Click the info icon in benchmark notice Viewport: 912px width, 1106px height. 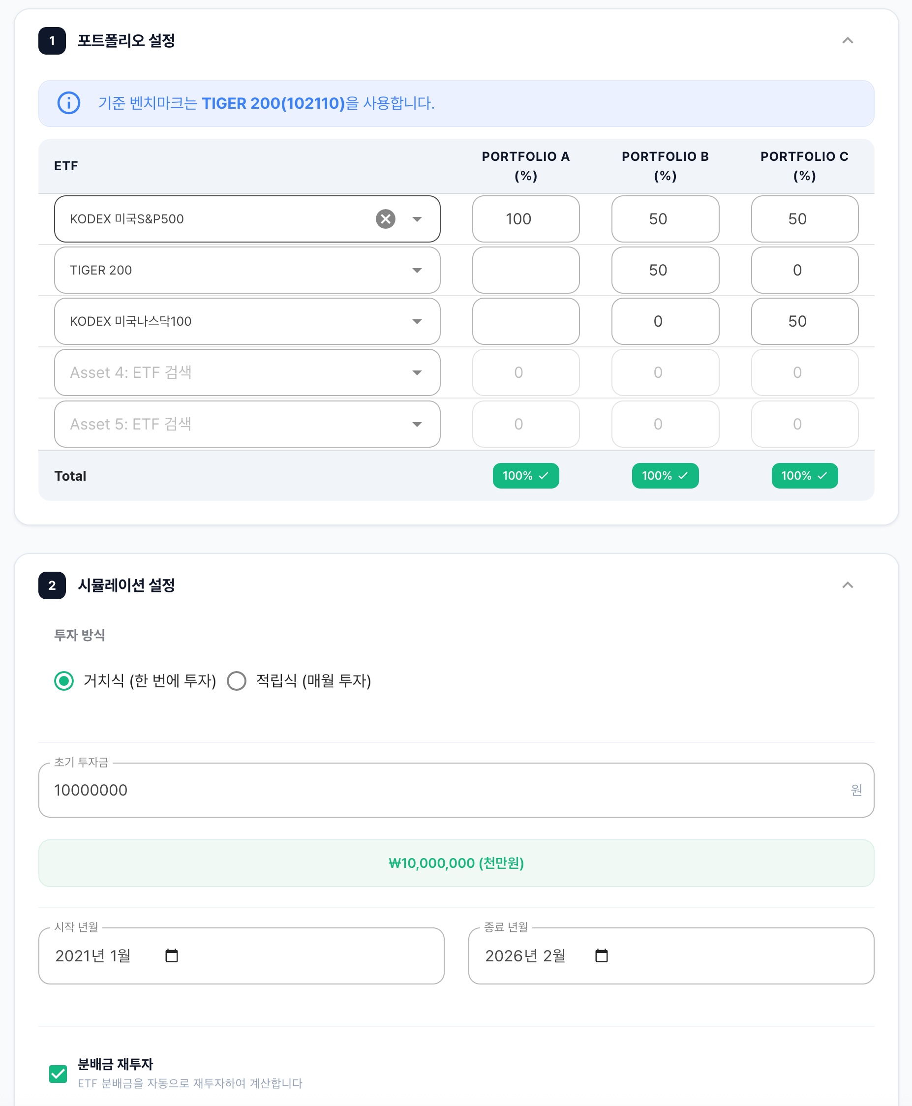(x=69, y=103)
